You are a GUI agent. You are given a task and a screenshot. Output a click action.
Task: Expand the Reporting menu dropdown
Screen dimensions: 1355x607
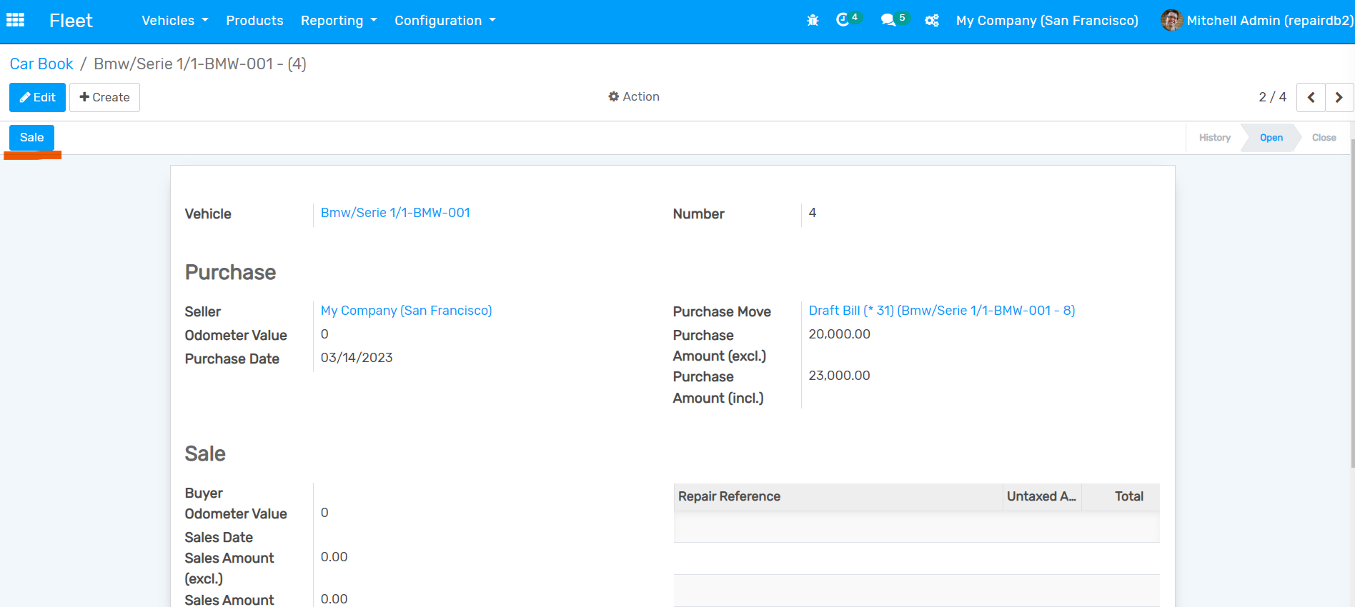pyautogui.click(x=338, y=21)
